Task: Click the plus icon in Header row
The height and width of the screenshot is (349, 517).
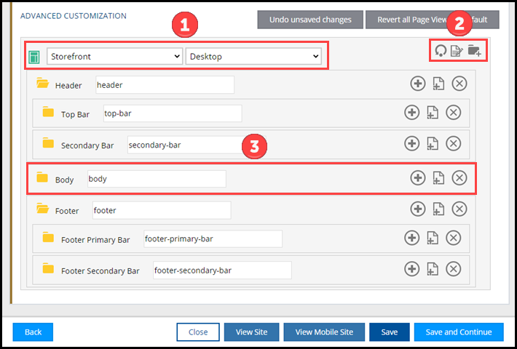Action: (x=418, y=84)
